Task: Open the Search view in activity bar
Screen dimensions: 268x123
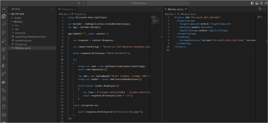Action: pyautogui.click(x=4, y=25)
